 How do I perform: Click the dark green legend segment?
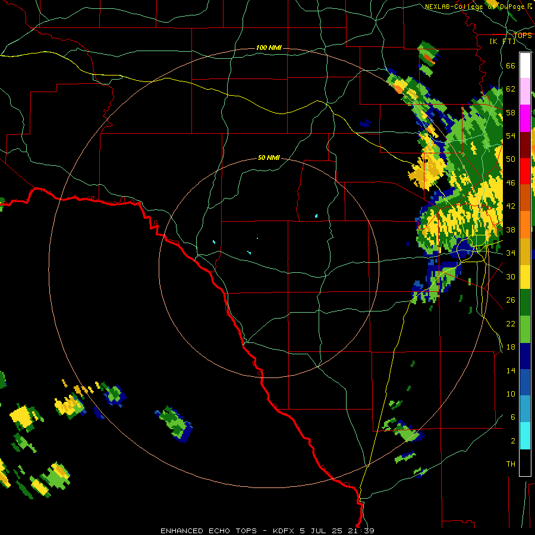click(525, 303)
